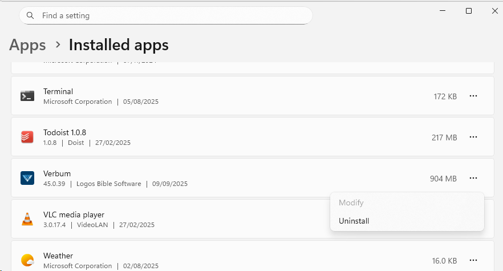Image resolution: width=503 pixels, height=271 pixels.
Task: Maximize the Settings window
Action: coord(469,11)
